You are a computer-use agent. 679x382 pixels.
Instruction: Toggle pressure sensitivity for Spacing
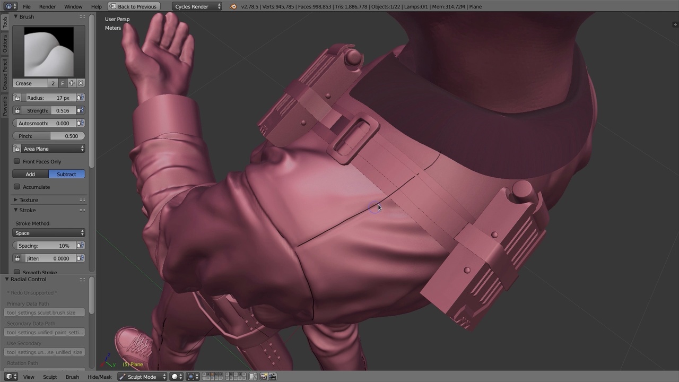click(x=80, y=246)
